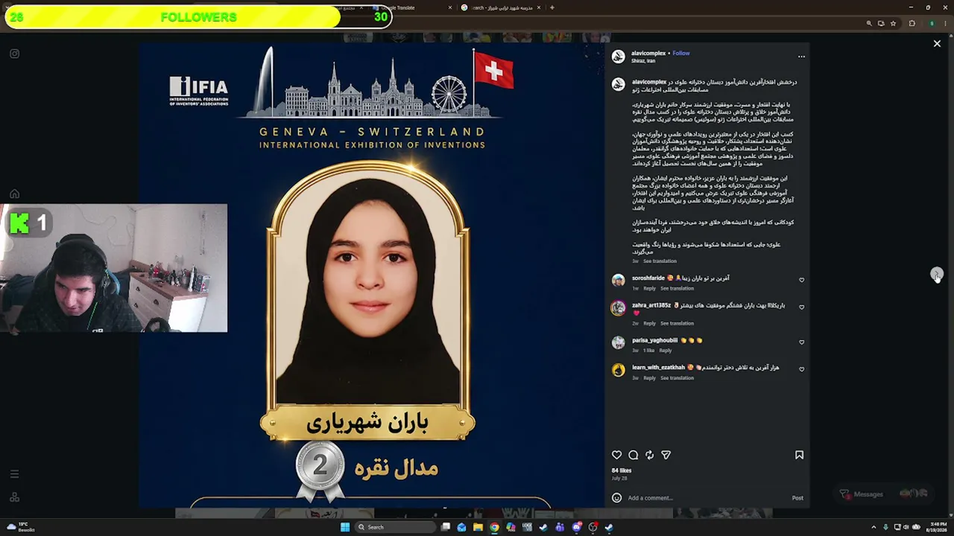Open the Windows Start menu
This screenshot has width=954, height=536.
point(344,527)
